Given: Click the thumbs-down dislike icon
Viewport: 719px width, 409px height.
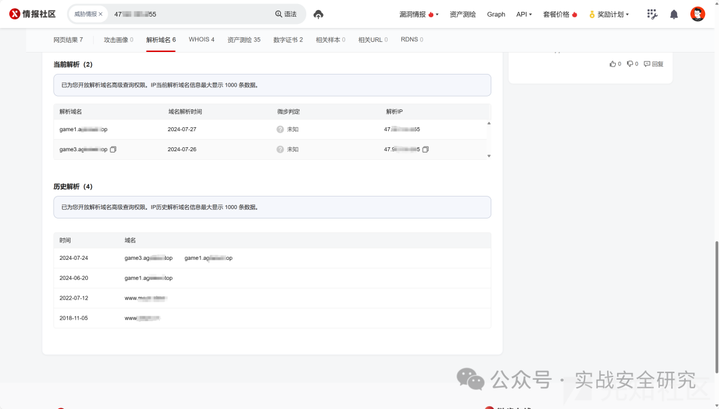Looking at the screenshot, I should pos(630,64).
